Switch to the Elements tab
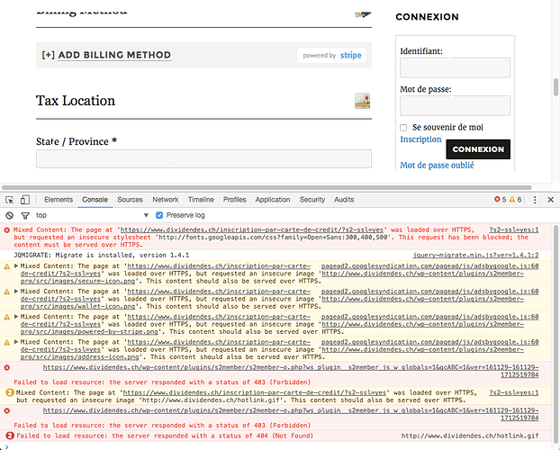The width and height of the screenshot is (560, 450). tap(59, 200)
